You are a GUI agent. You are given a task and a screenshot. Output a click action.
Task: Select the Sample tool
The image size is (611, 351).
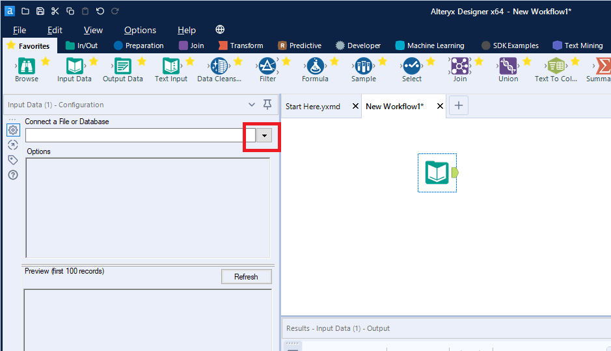364,66
